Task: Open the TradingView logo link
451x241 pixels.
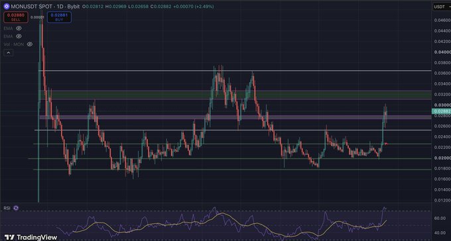Action: click(31, 237)
